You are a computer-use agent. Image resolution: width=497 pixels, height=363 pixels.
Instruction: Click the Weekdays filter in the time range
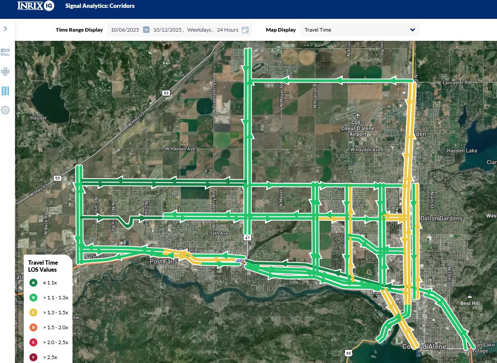200,30
